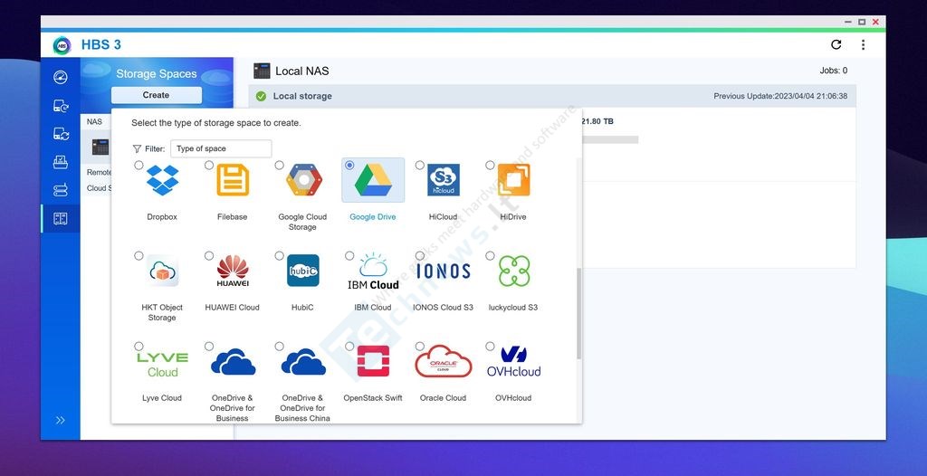Image resolution: width=927 pixels, height=476 pixels.
Task: Click the Create storage space button
Action: click(156, 95)
